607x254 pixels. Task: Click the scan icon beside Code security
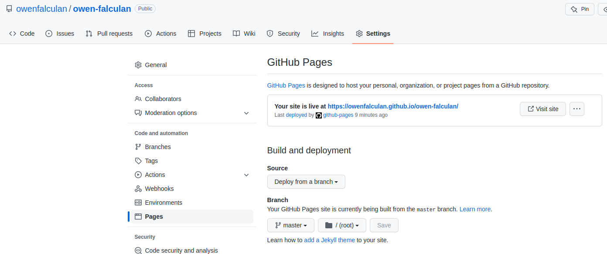[x=138, y=251]
